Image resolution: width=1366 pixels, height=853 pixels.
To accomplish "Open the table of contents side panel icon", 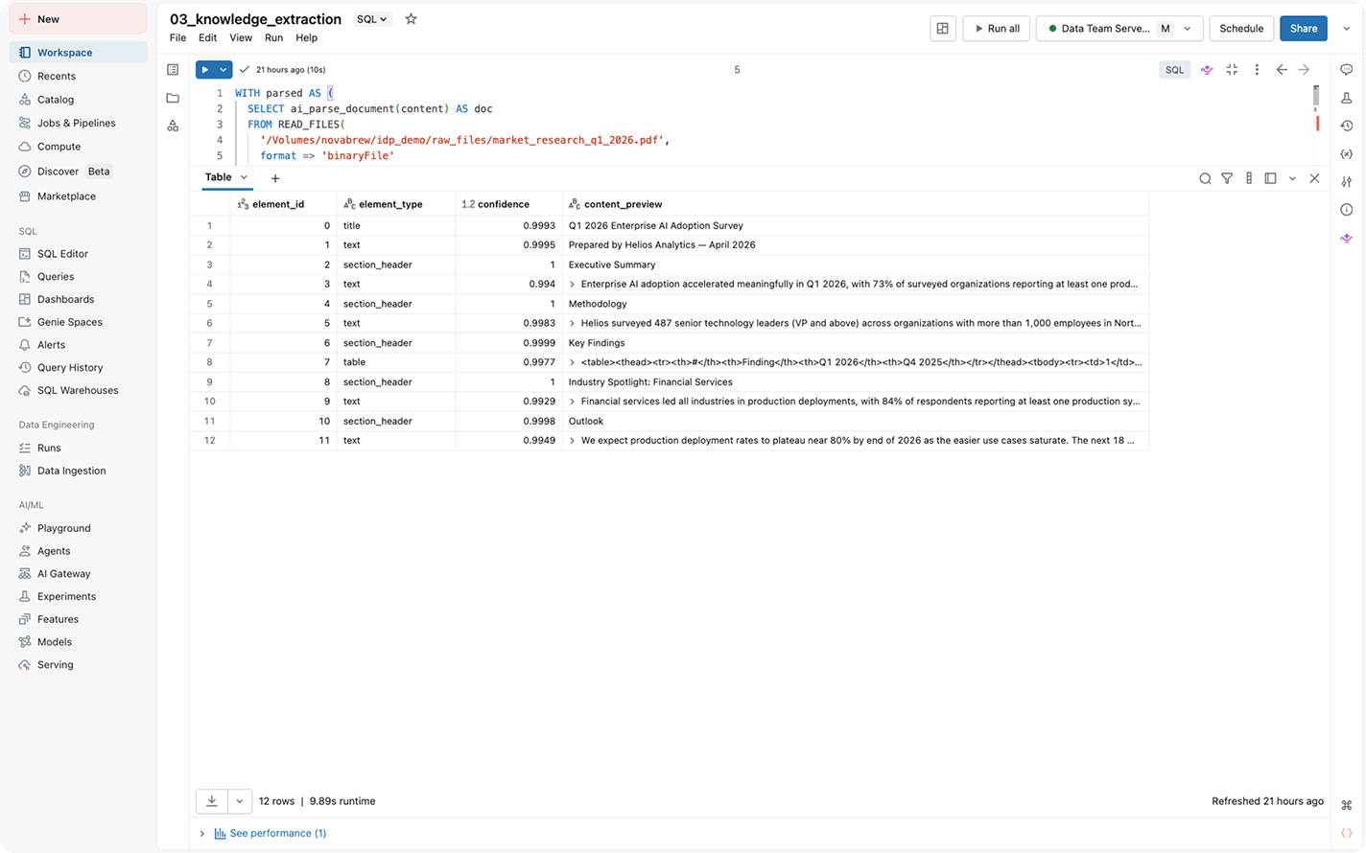I will coord(173,70).
